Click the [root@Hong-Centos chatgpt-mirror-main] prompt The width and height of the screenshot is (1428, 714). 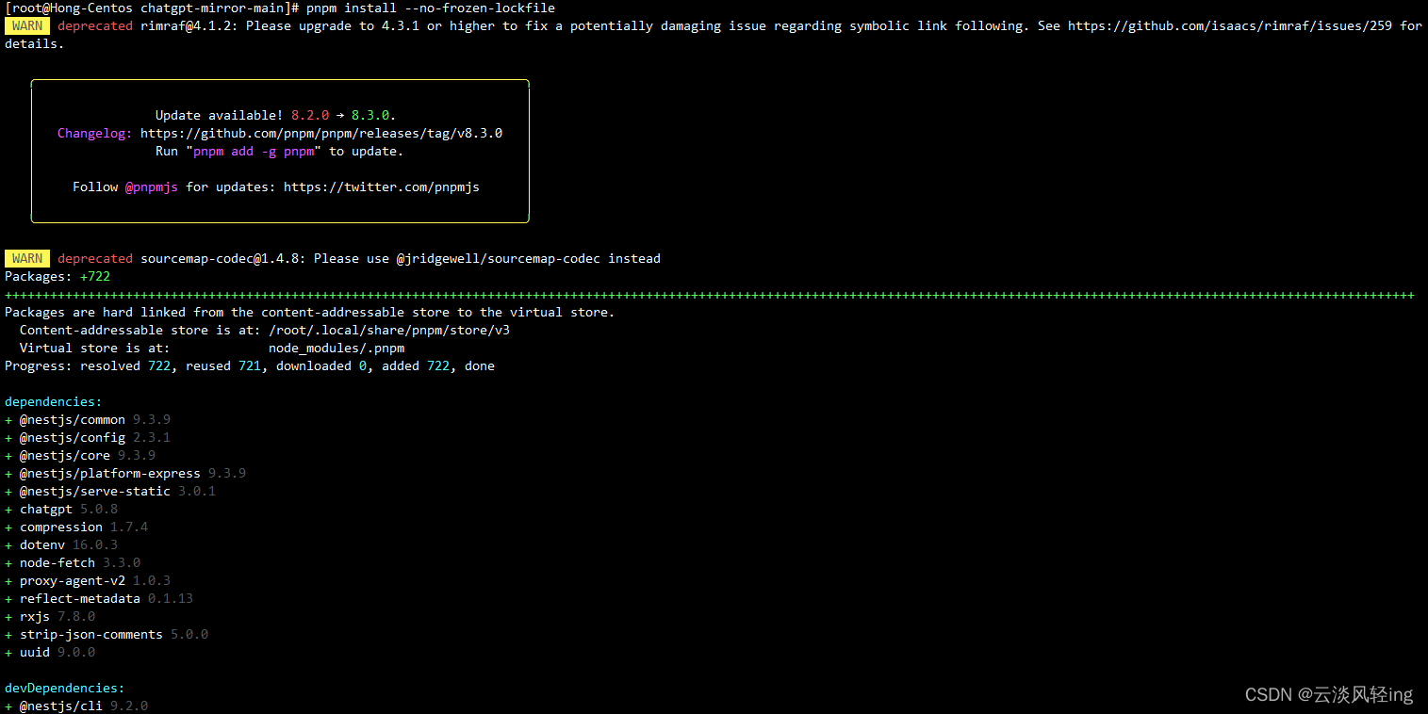pos(152,8)
